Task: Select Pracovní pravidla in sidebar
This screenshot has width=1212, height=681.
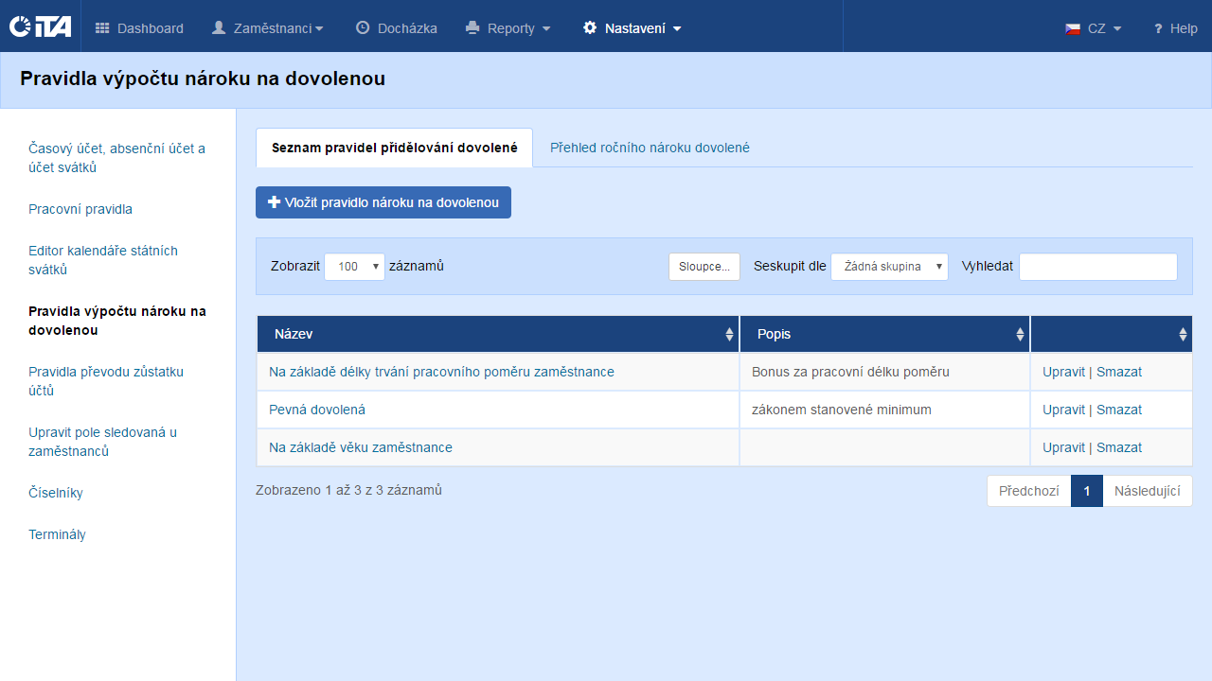Action: pyautogui.click(x=80, y=209)
